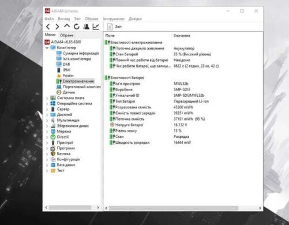This screenshot has width=289, height=225.
Task: Expand the Операційна система tree node
Action: (x=47, y=104)
